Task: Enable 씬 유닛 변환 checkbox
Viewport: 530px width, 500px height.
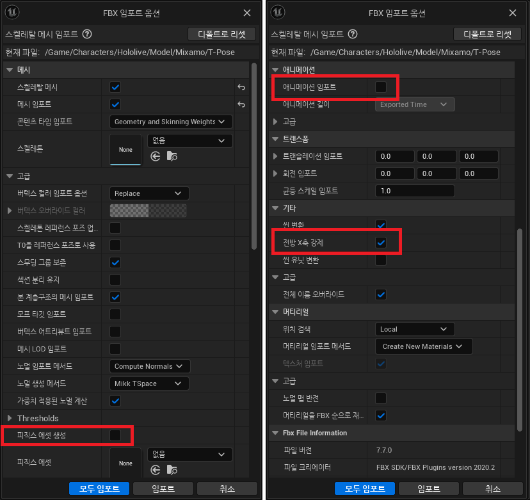Action: click(381, 260)
